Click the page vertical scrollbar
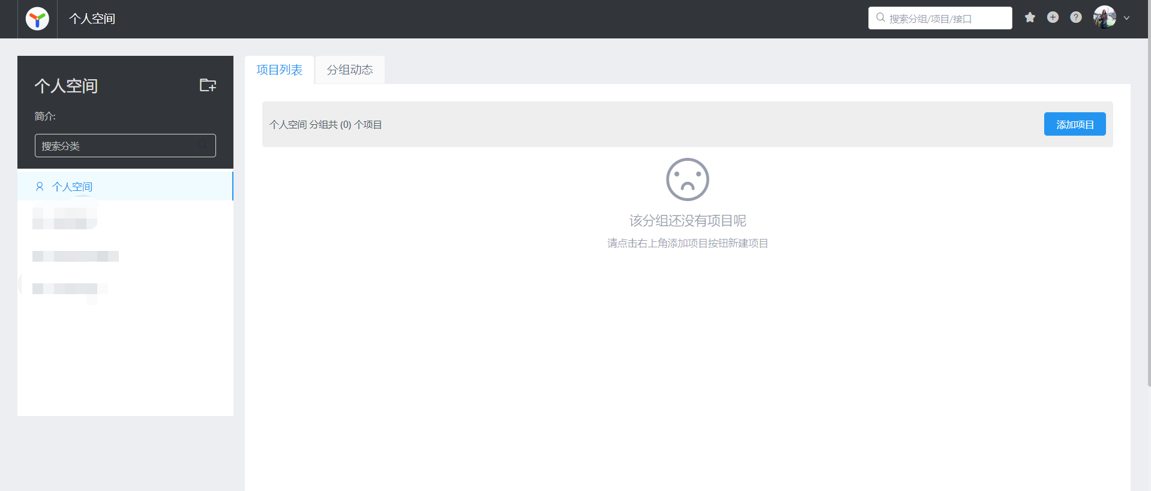Screen dimensions: 1151x491 pyautogui.click(x=1149, y=193)
